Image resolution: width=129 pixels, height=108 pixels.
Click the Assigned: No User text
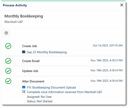point(39,97)
